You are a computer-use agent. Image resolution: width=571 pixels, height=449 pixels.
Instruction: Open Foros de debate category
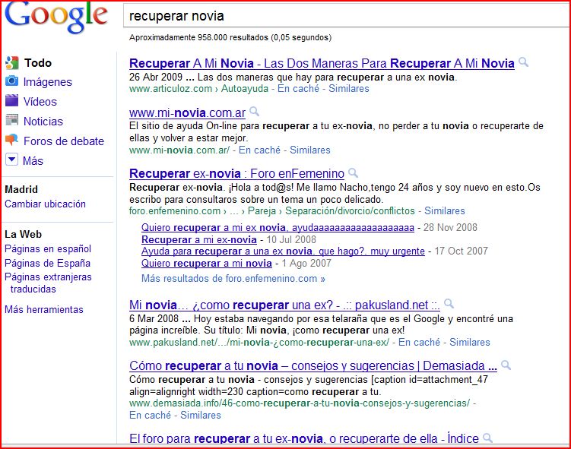point(64,141)
